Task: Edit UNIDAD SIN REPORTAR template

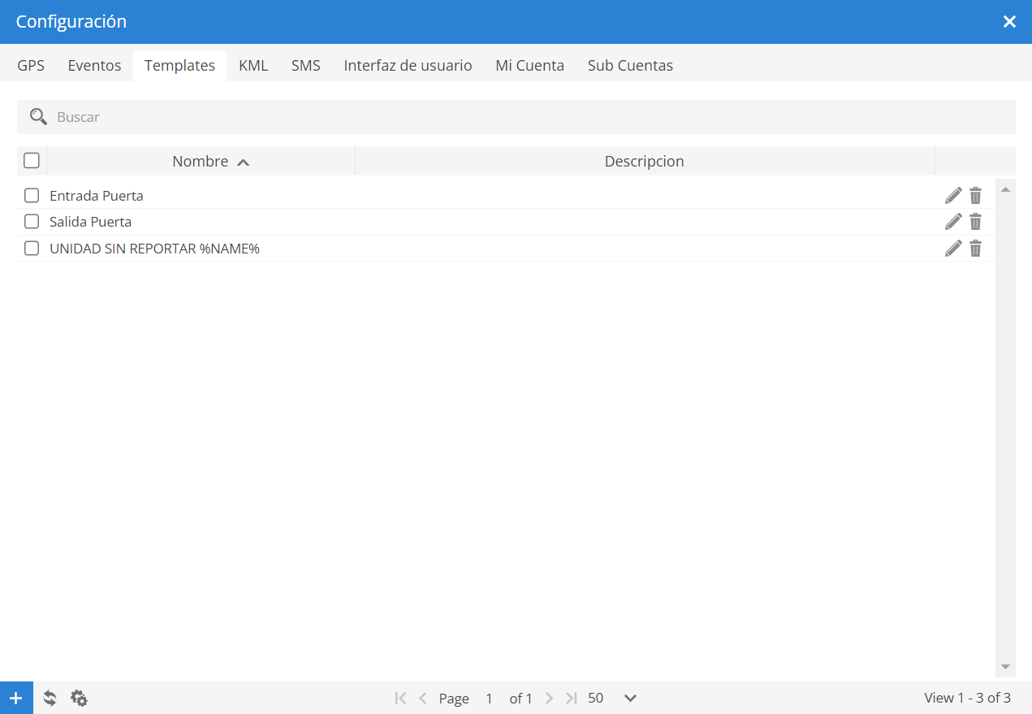Action: point(953,249)
